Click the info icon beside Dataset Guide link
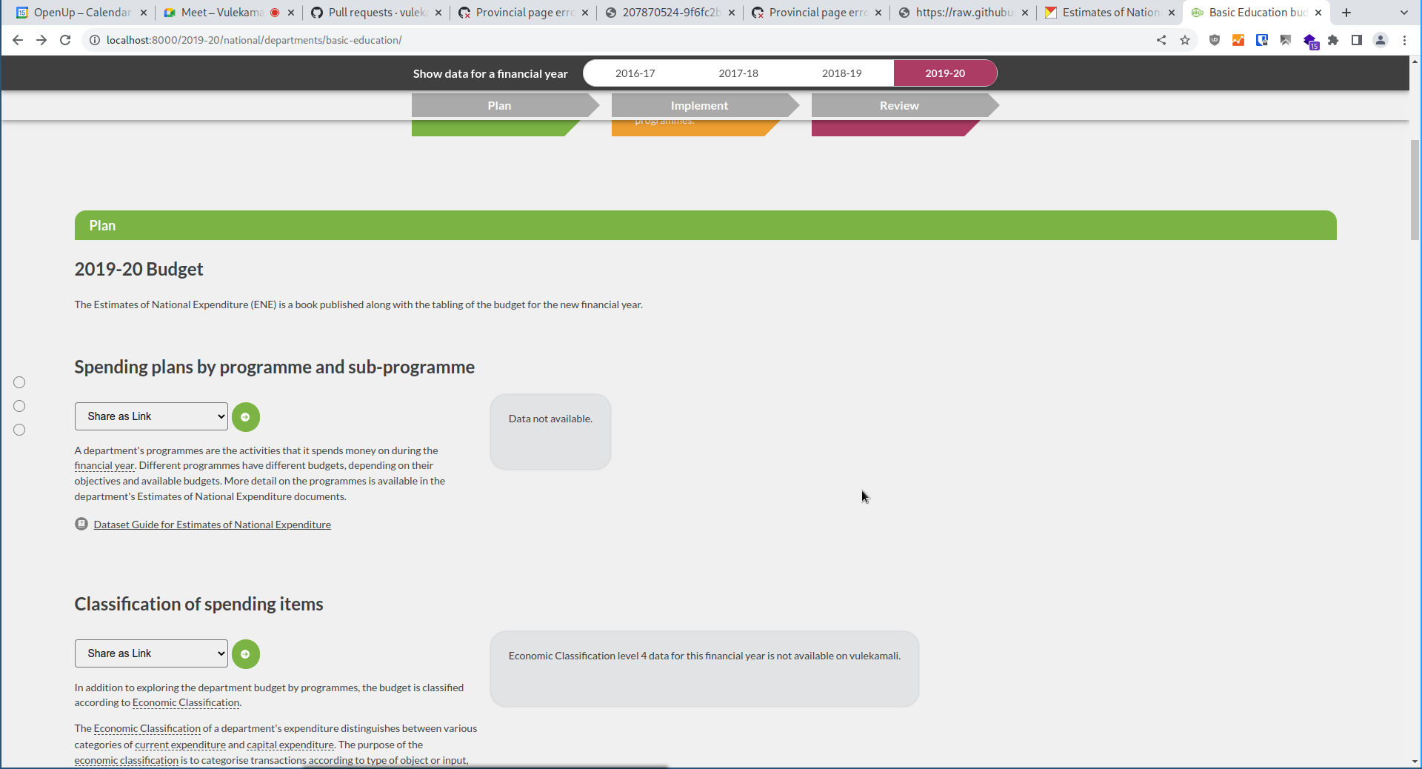The width and height of the screenshot is (1422, 769). click(x=81, y=525)
